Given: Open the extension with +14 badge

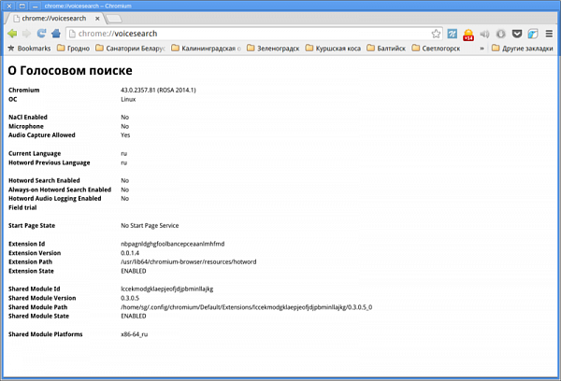Looking at the screenshot, I should [x=468, y=35].
